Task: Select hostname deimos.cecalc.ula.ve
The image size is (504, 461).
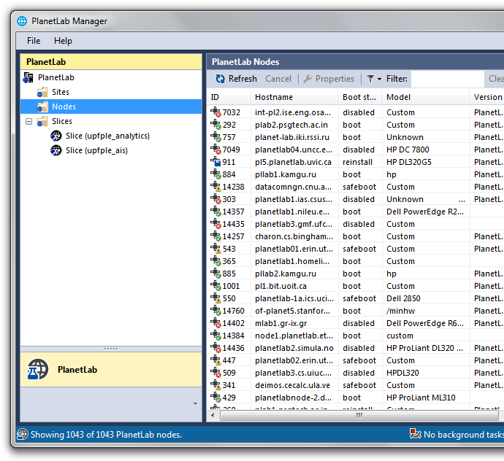Action: click(292, 385)
